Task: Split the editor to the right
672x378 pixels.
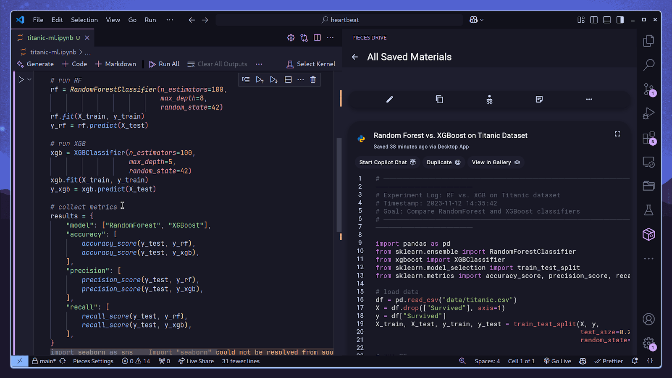Action: (318, 38)
